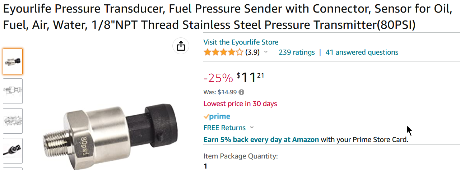Click the info icon beside the $14.99 price
The image size is (460, 170).
pos(242,92)
